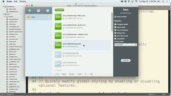The height and width of the screenshot is (96, 171).
Task: Select the Tmpl filter tab
Action: tap(79, 74)
